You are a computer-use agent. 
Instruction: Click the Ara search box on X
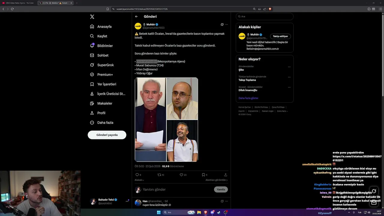pyautogui.click(x=265, y=16)
